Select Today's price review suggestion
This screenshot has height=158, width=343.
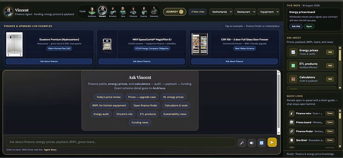(x=108, y=97)
